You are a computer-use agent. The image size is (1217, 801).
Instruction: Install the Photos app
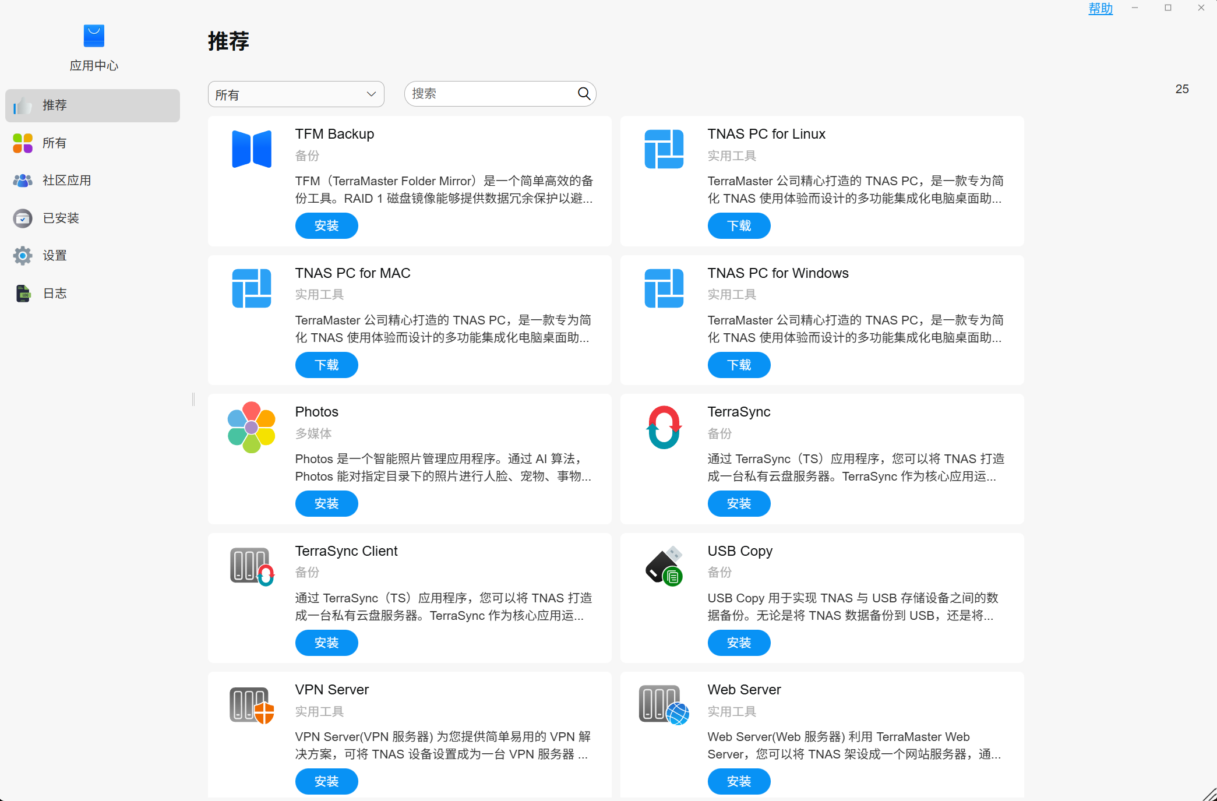[326, 504]
